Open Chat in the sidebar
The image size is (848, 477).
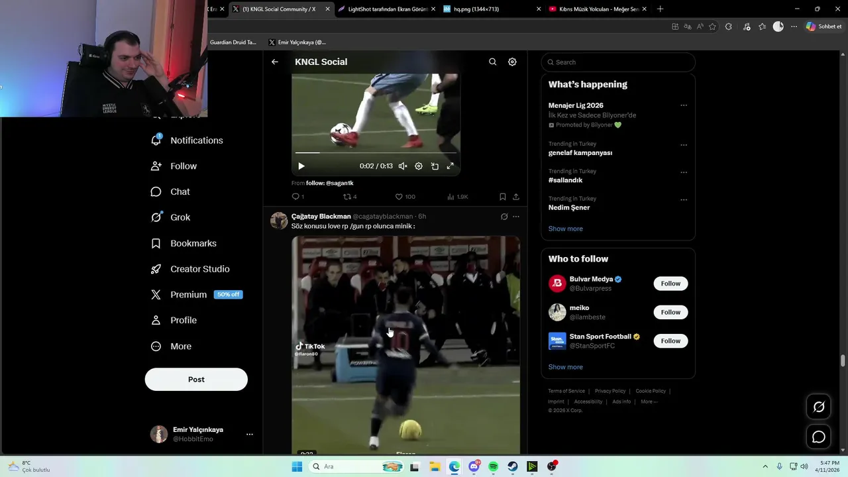point(170,191)
